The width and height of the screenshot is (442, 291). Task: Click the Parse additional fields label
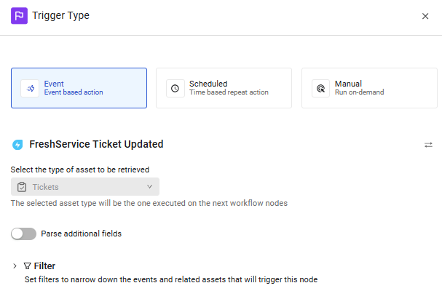point(81,234)
